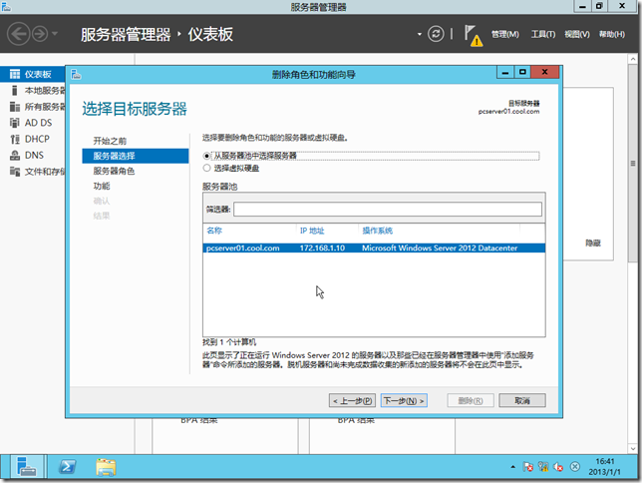Open the 工具(T) menu
The image size is (642, 483).
543,35
